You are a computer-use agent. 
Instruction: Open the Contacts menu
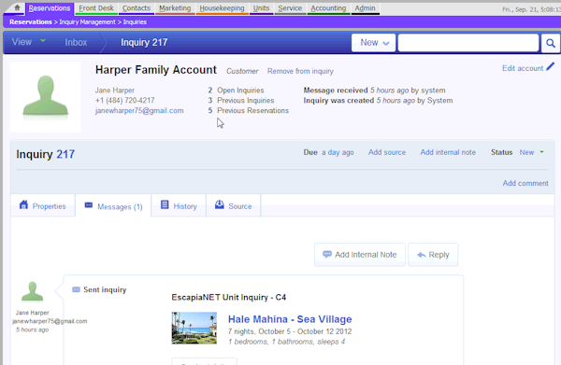pos(137,8)
